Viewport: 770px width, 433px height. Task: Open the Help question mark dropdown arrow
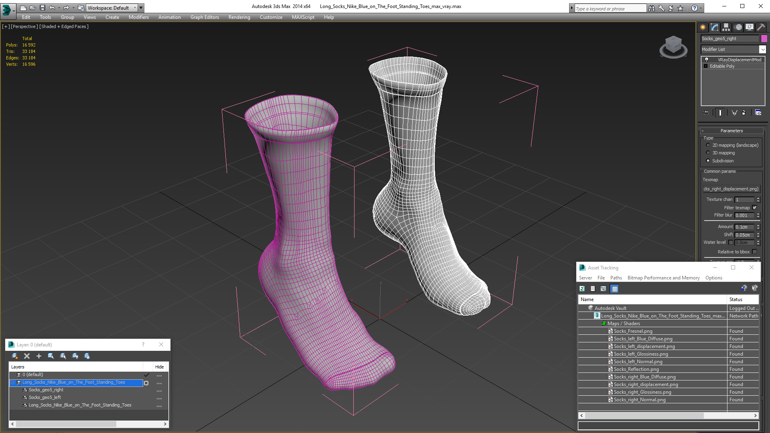[701, 8]
